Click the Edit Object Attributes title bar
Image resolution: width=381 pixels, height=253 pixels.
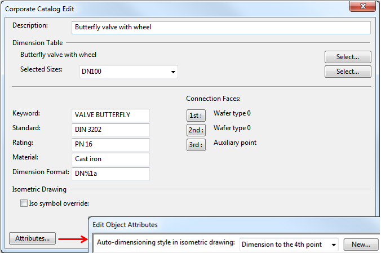click(x=225, y=225)
